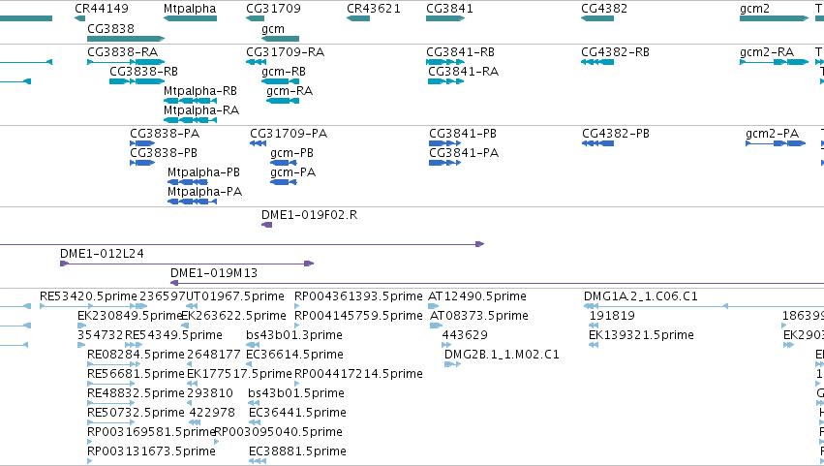Click the CG3838-PB protein label
This screenshot has width=824, height=466.
point(164,153)
